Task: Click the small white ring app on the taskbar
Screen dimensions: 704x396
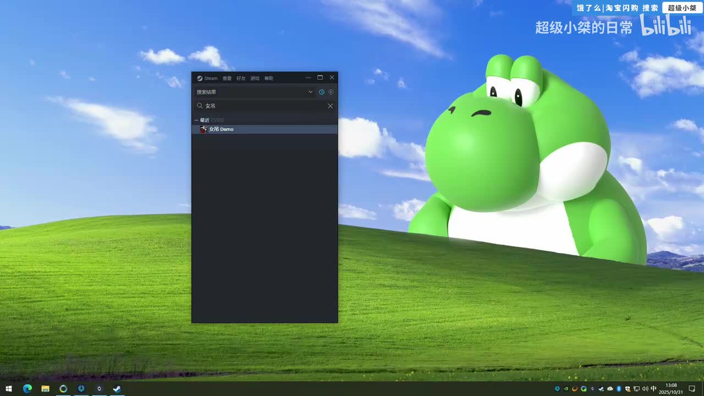Action: click(x=99, y=388)
